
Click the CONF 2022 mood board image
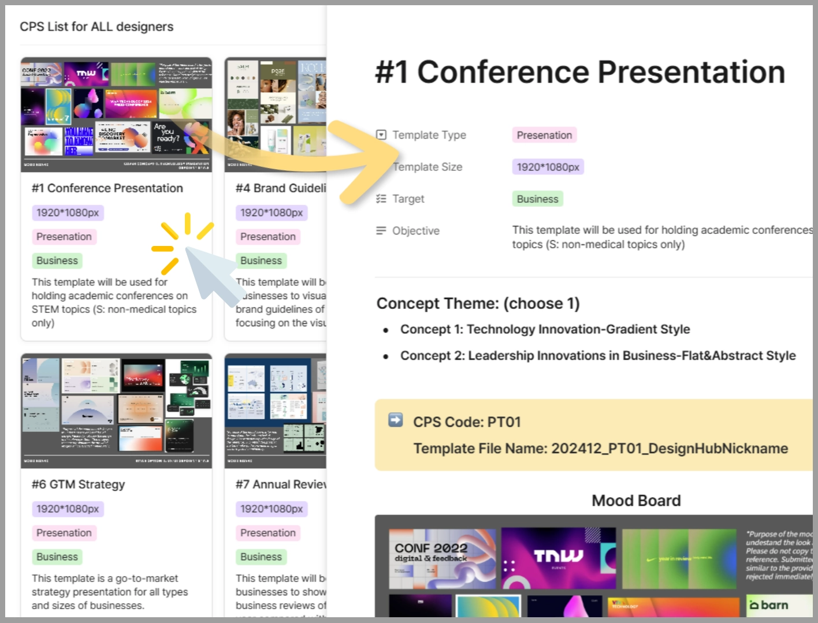pyautogui.click(x=442, y=558)
